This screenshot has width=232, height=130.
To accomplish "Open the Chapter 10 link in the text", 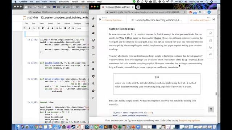I will [x=159, y=38].
